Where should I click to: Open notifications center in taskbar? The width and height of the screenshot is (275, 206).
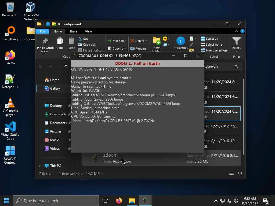pyautogui.click(x=266, y=201)
